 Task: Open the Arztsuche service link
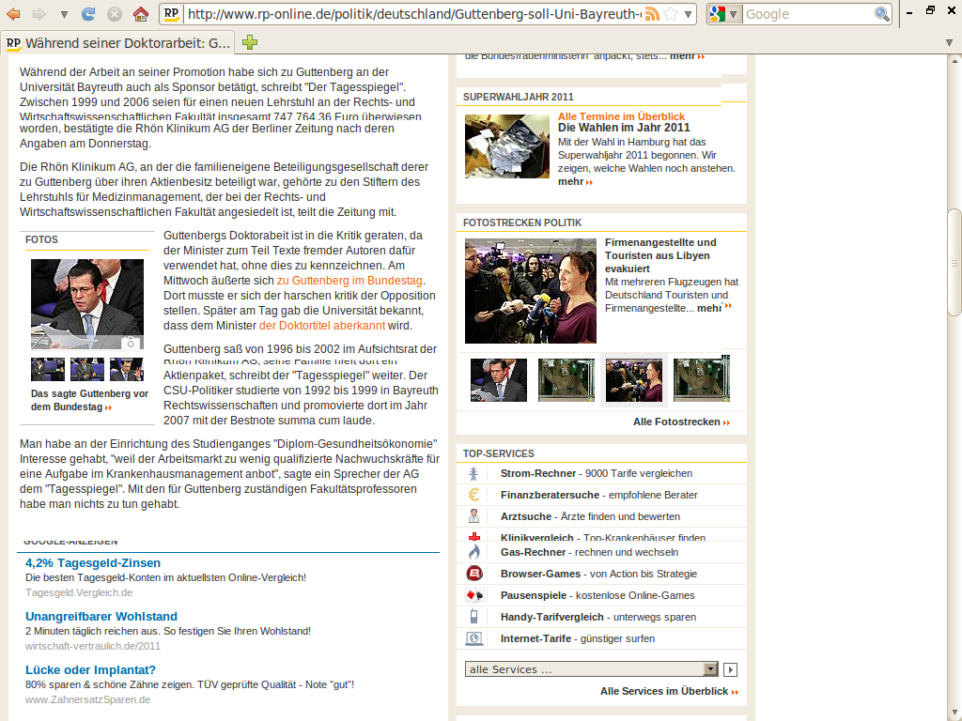click(590, 516)
